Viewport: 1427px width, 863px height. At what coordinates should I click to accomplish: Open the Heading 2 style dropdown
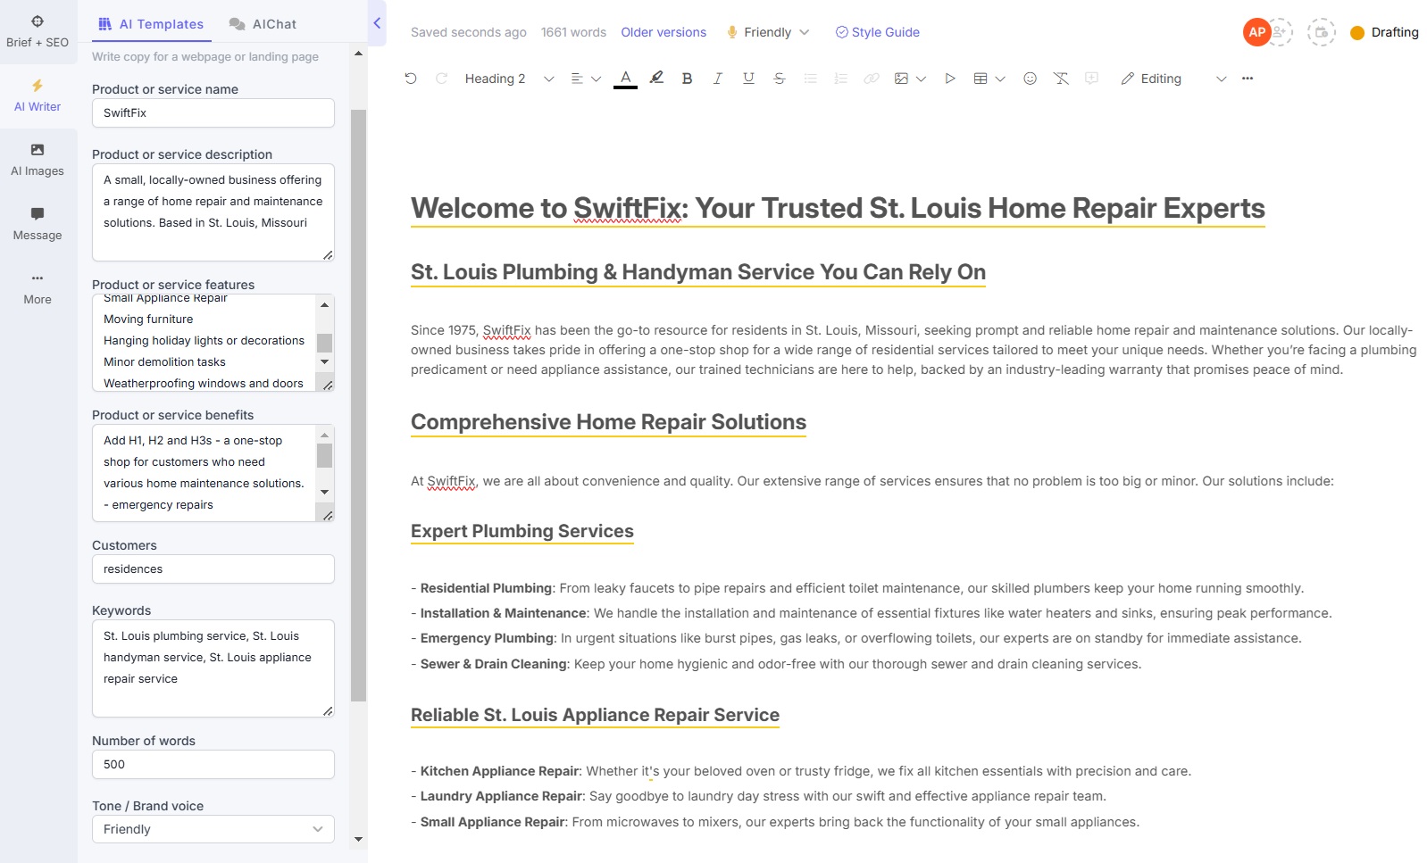coord(509,79)
